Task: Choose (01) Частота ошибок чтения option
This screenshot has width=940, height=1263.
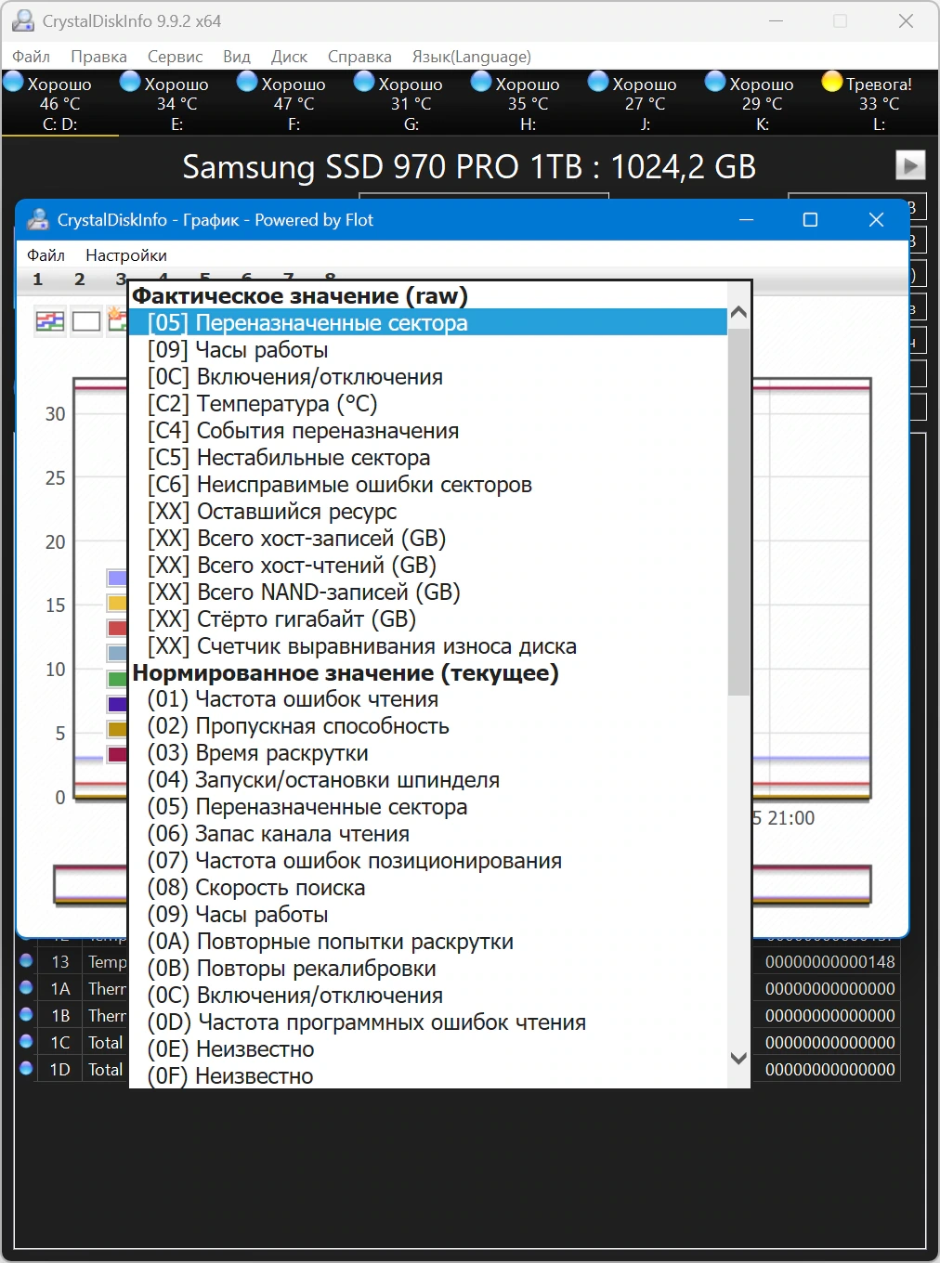Action: [x=428, y=698]
